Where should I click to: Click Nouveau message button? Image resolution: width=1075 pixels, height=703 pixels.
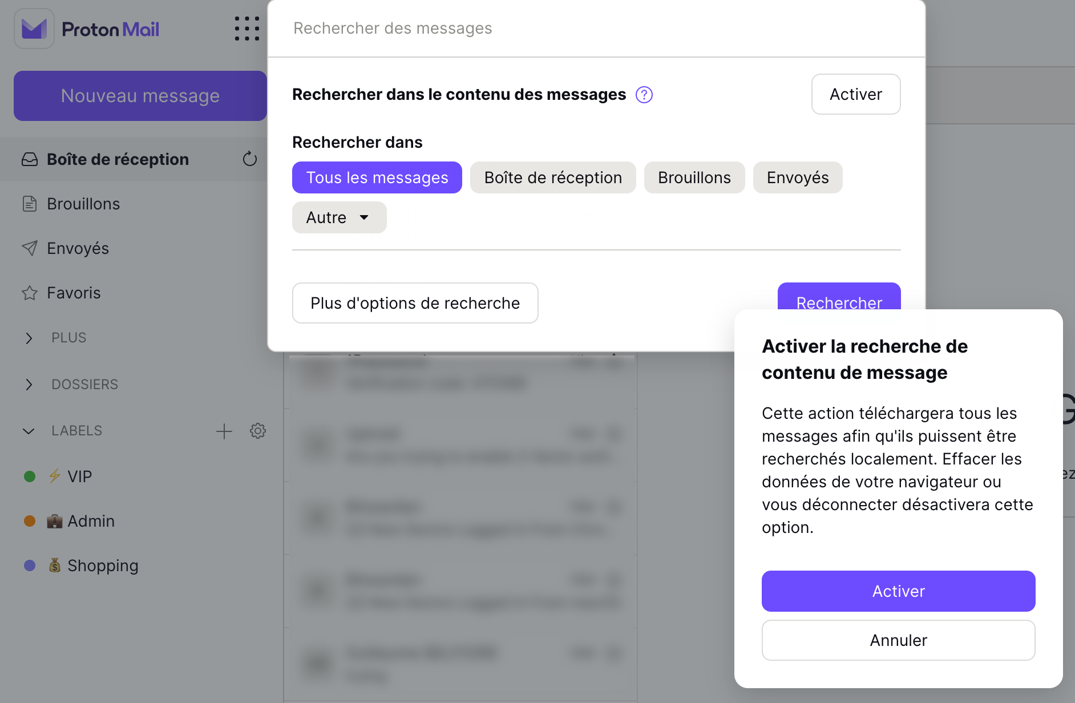pos(140,96)
